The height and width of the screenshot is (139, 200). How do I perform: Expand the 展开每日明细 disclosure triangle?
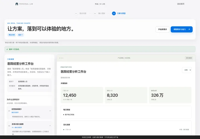[x=64, y=115]
